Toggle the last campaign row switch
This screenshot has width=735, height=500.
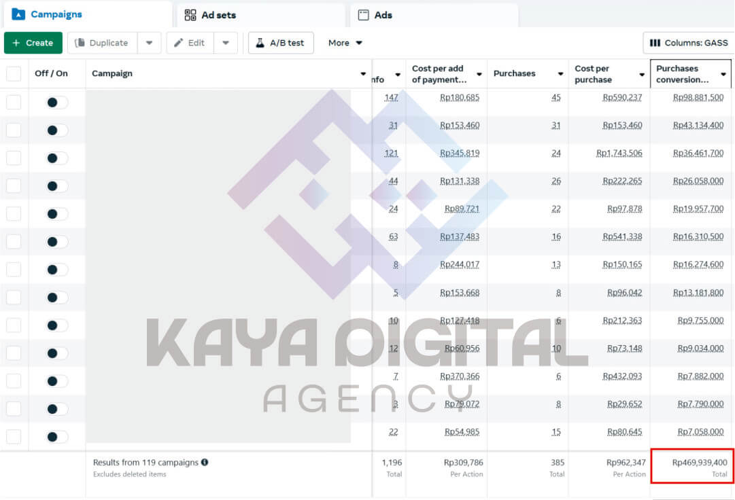point(57,437)
